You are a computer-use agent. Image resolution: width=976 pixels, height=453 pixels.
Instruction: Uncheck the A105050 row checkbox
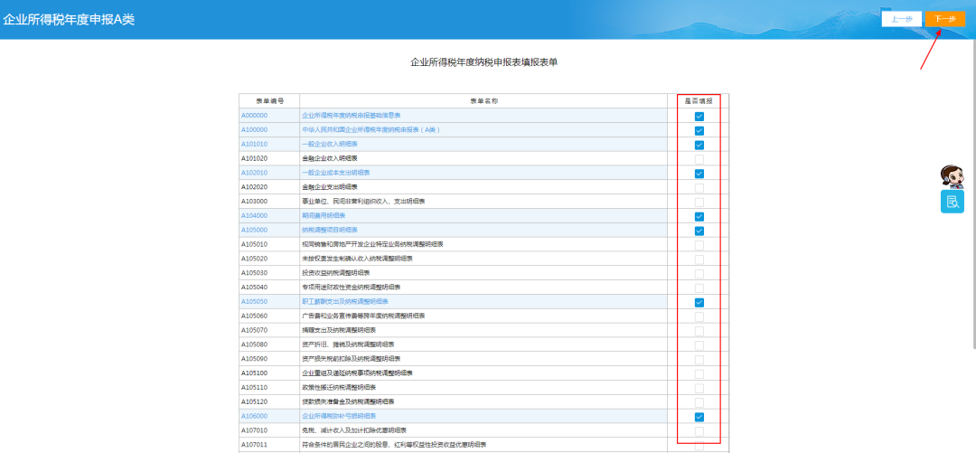tap(699, 302)
